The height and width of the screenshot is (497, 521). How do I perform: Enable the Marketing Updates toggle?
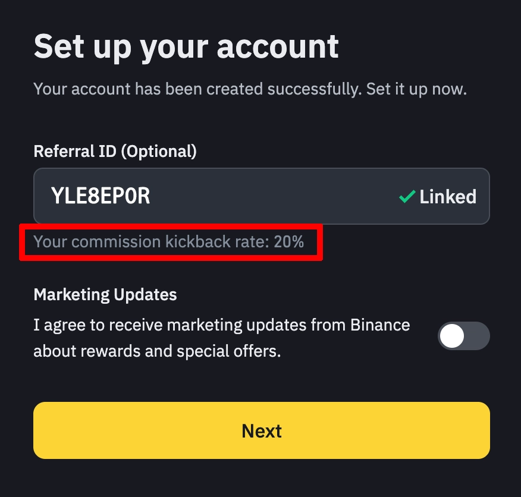click(463, 336)
